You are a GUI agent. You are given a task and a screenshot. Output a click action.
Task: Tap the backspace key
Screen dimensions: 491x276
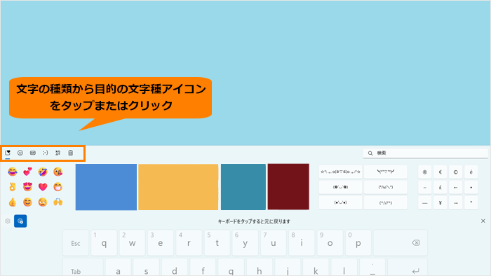click(x=401, y=243)
